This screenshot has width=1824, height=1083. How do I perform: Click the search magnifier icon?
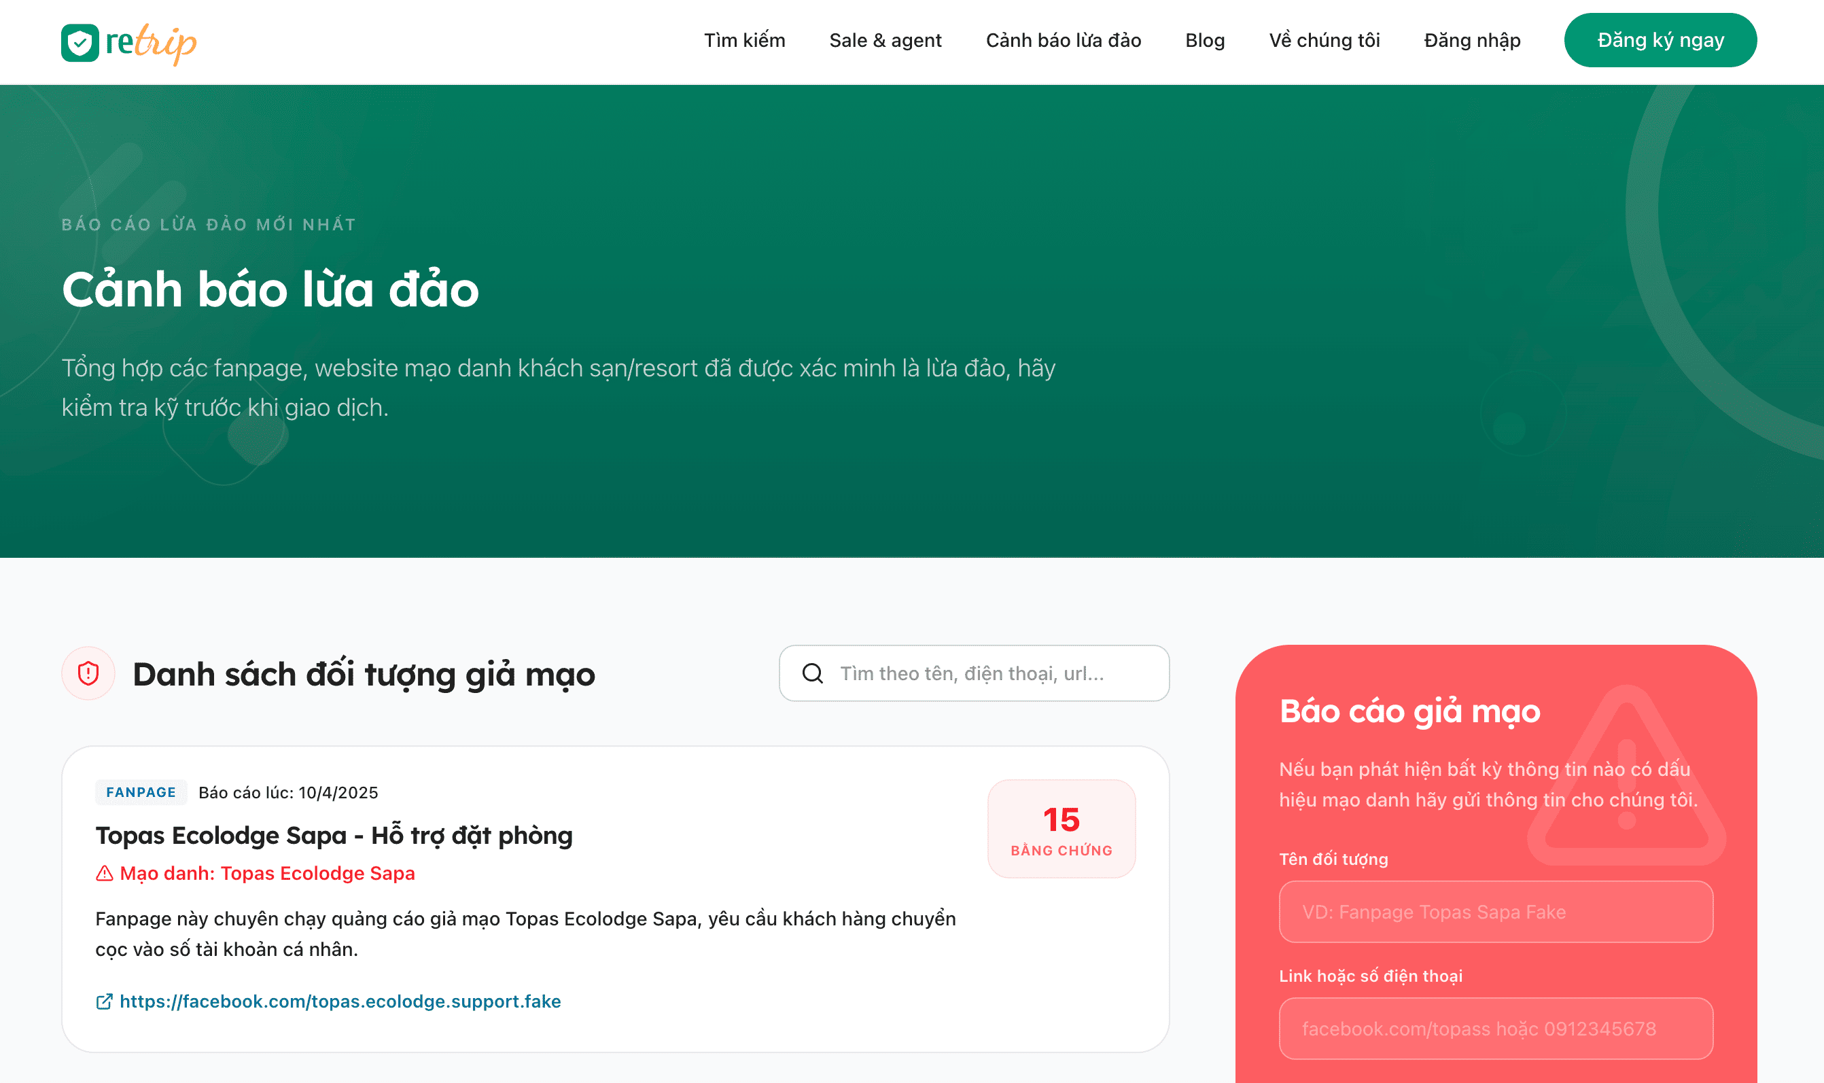pyautogui.click(x=812, y=673)
